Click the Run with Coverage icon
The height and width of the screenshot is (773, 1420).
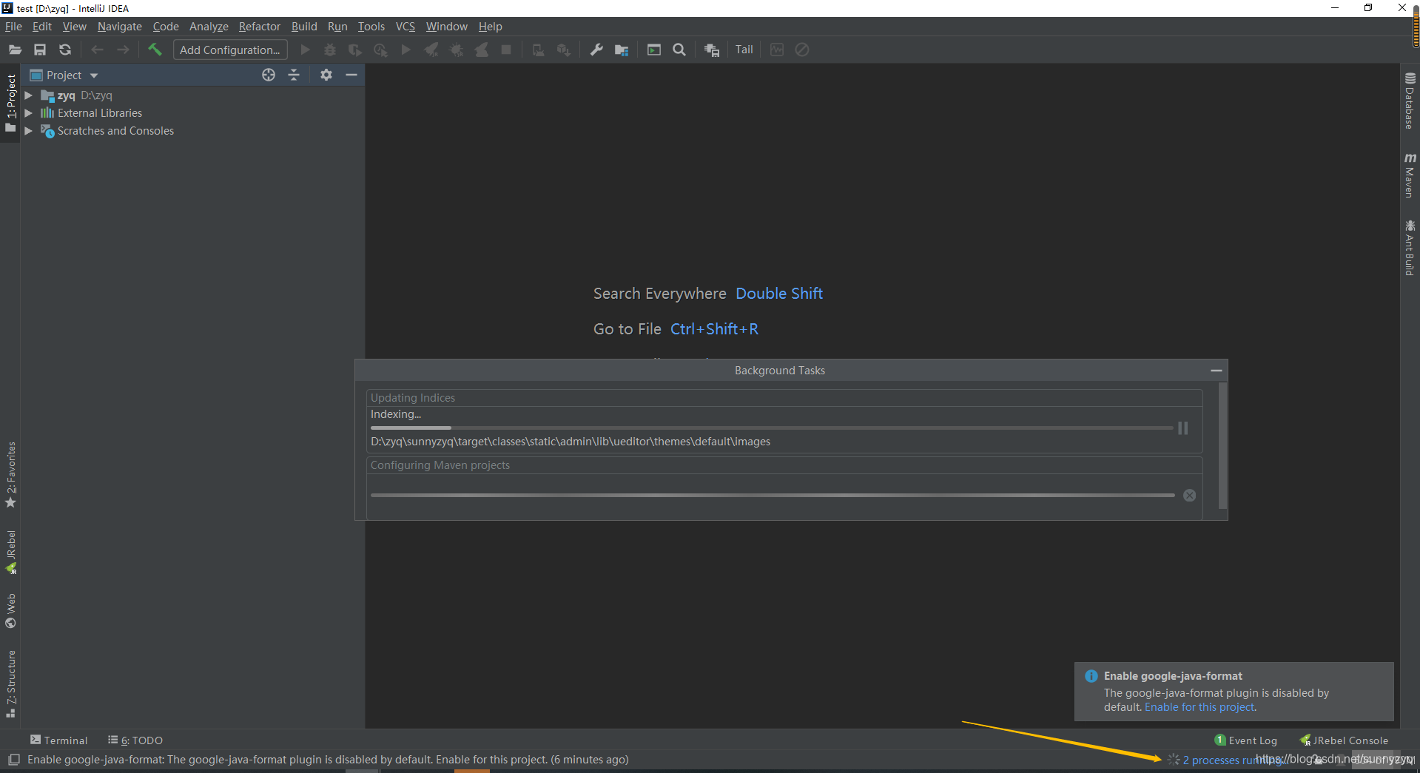[355, 50]
